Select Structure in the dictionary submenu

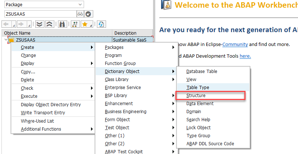213,95
